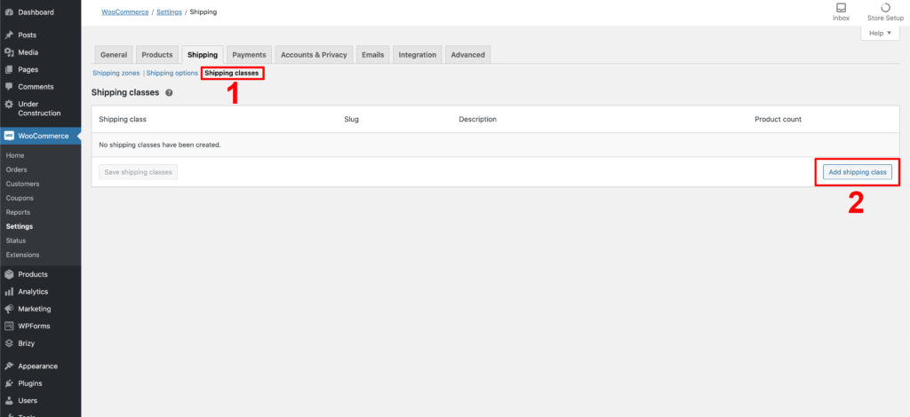Click the Shipping classes help question icon
This screenshot has width=910, height=417.
click(x=169, y=92)
